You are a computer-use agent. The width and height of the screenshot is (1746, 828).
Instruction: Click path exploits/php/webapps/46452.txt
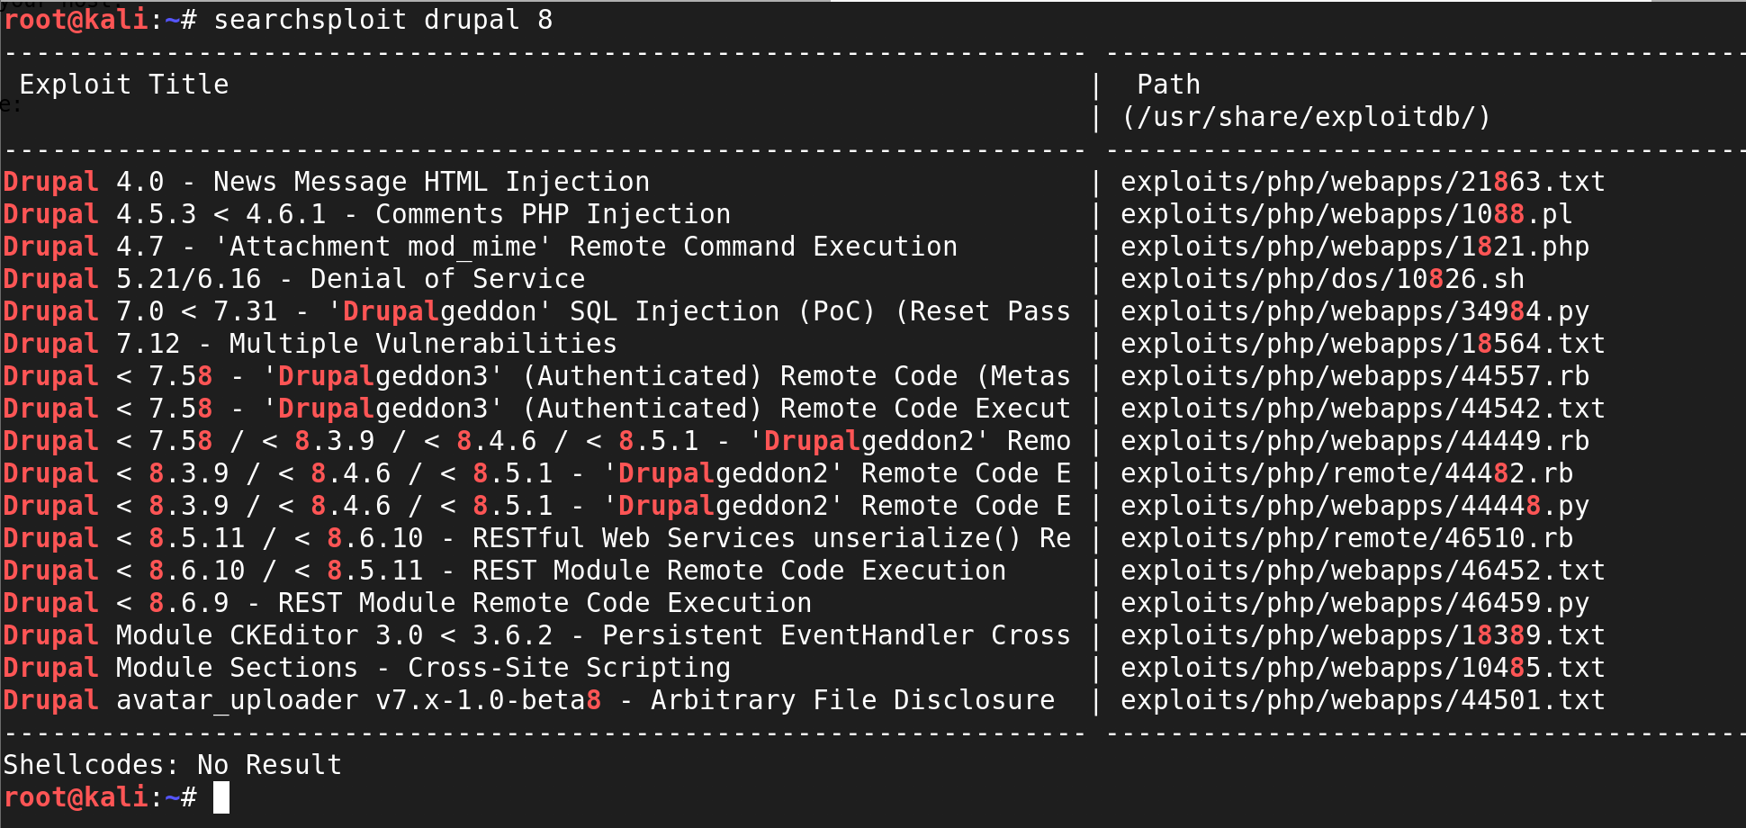(x=1363, y=571)
